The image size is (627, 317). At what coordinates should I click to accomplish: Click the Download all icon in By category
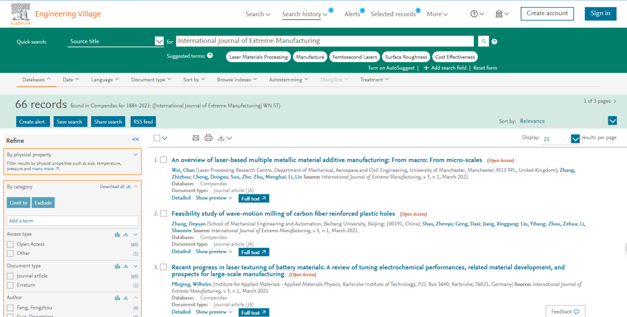[x=128, y=186]
